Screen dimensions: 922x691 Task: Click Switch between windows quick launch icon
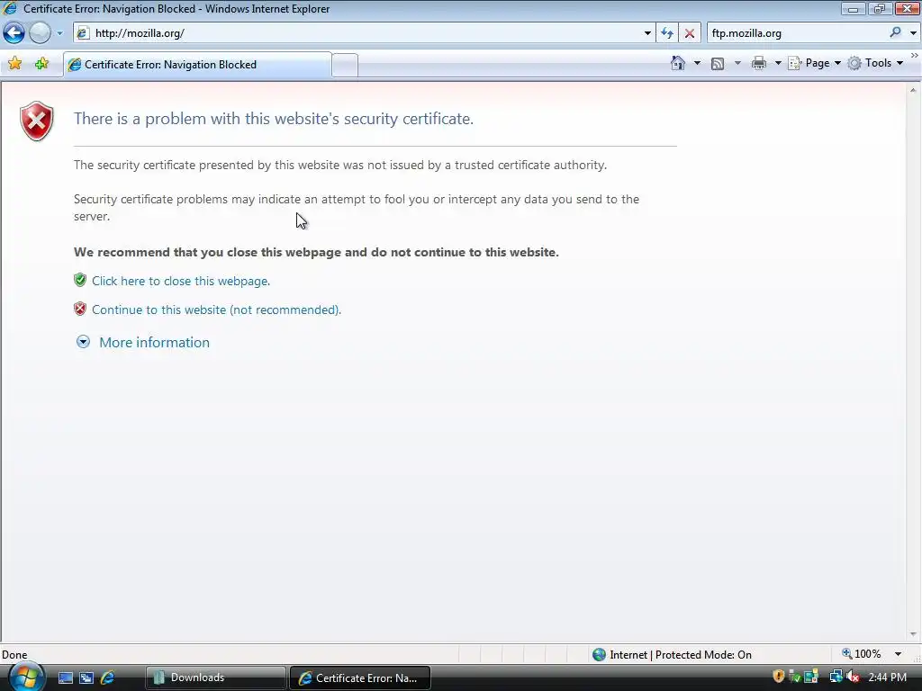[x=86, y=678]
